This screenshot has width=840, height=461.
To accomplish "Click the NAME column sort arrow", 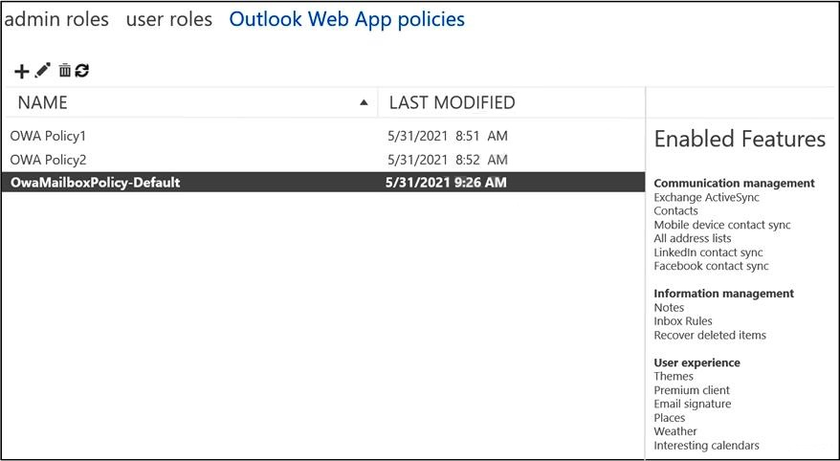I will tap(365, 102).
